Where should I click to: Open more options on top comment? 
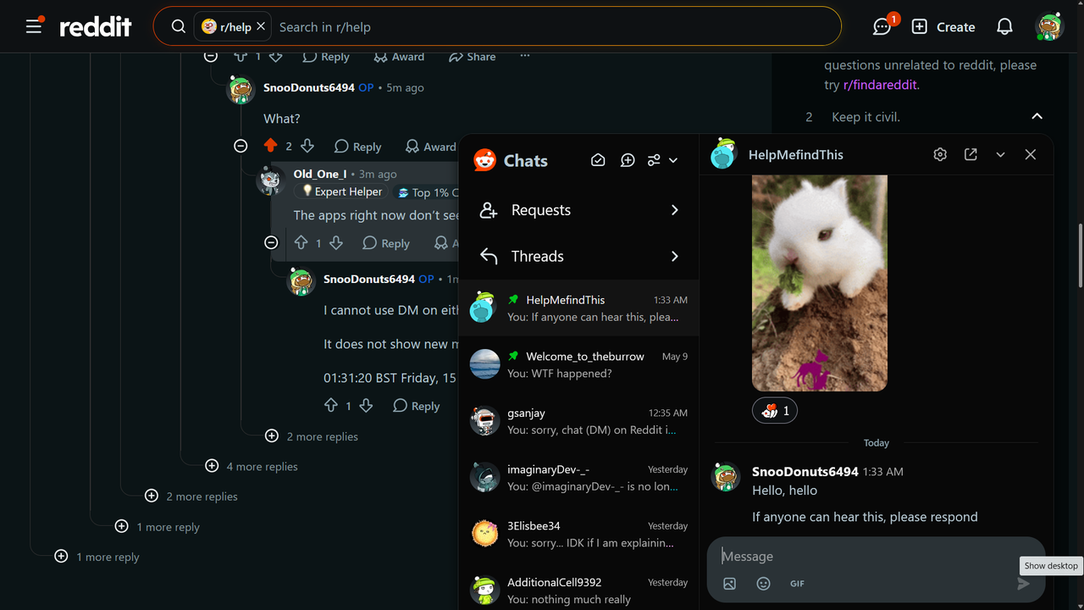click(525, 56)
